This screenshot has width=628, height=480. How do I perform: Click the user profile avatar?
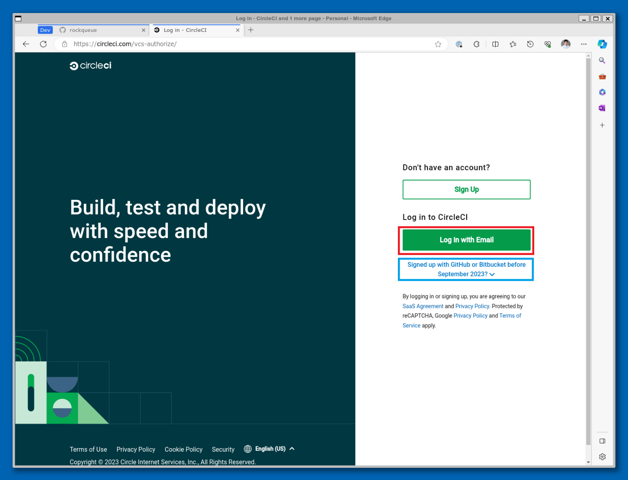click(x=566, y=44)
